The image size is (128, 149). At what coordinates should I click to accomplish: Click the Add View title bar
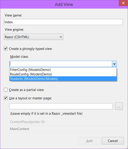59,4
